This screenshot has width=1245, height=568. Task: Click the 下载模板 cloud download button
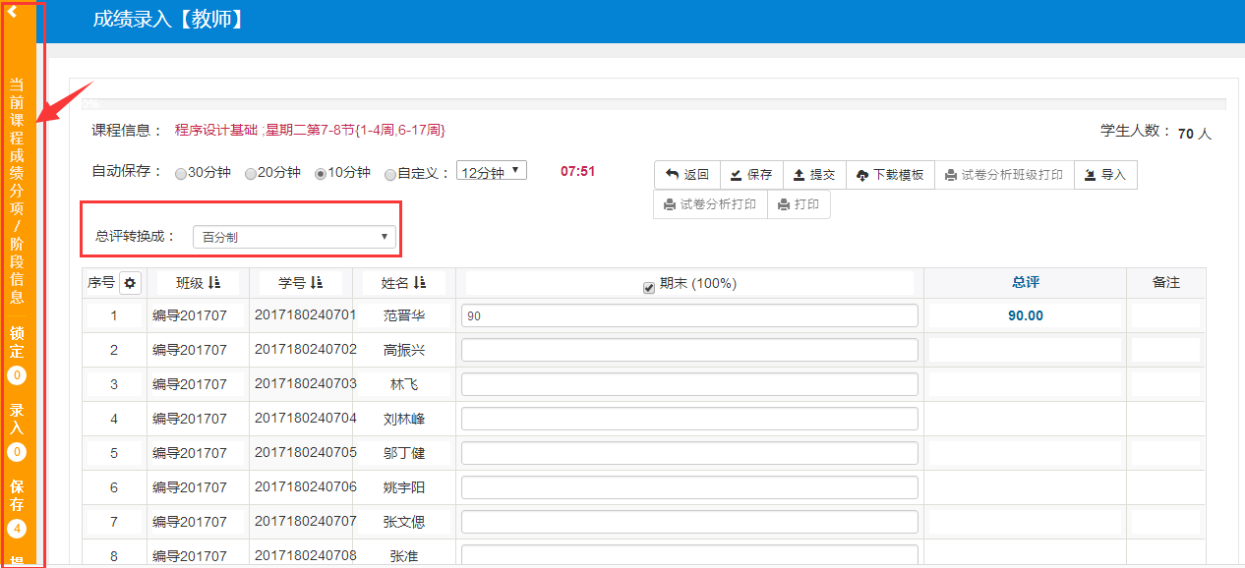click(x=890, y=175)
